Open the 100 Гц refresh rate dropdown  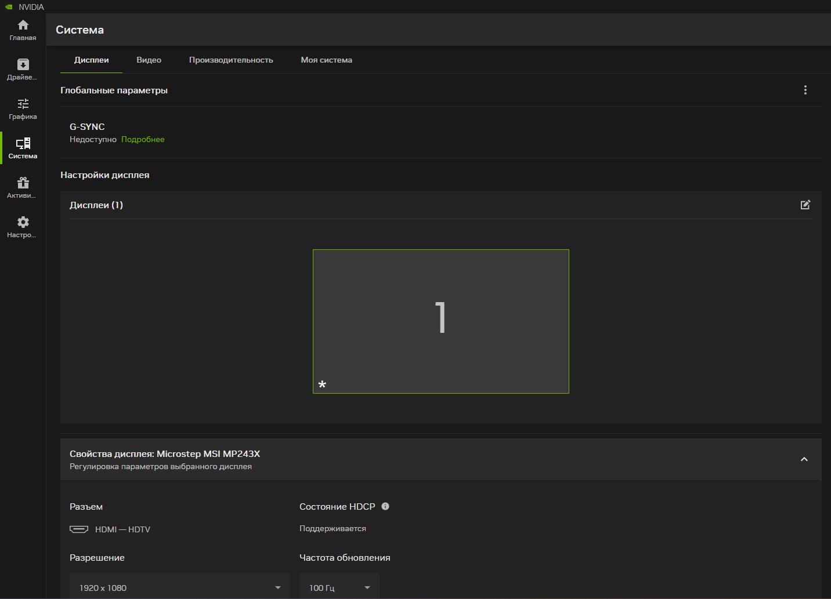339,587
